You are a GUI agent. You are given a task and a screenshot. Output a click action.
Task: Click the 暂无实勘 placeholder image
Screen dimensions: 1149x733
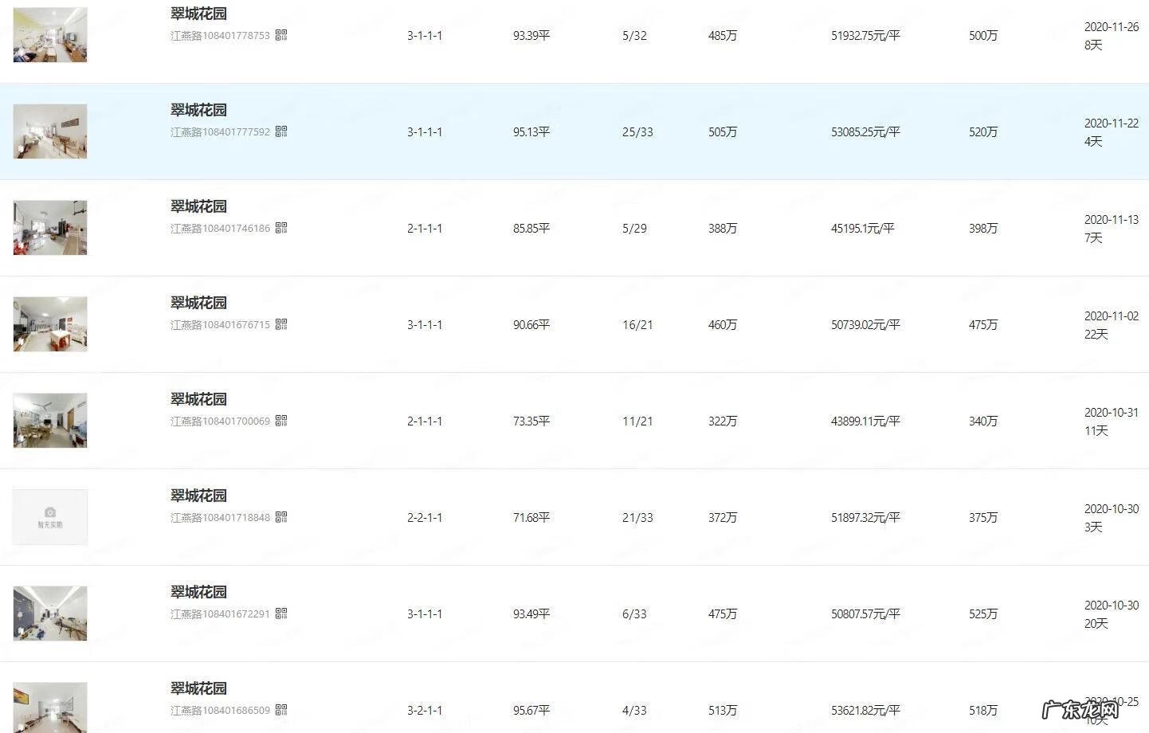(x=49, y=516)
